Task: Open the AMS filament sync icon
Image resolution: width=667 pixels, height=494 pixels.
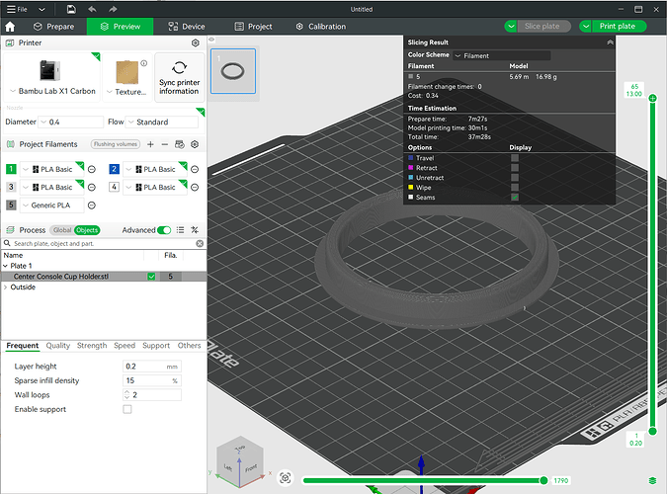Action: pyautogui.click(x=180, y=144)
